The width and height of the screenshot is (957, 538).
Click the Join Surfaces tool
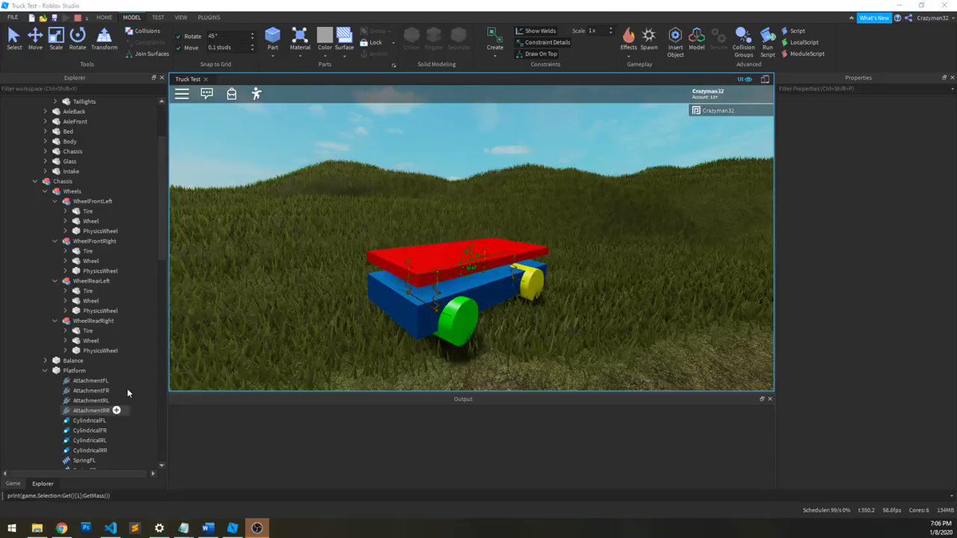coord(147,53)
